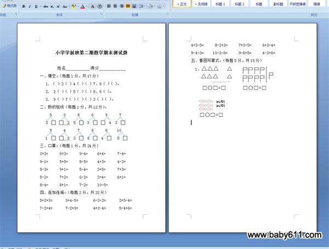
Task: Center align the paragraph
Action: pyautogui.click(x=115, y=7)
